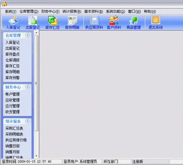The width and height of the screenshot is (183, 165).
Task: Click the application icon in title bar
Action: pos(4,4)
